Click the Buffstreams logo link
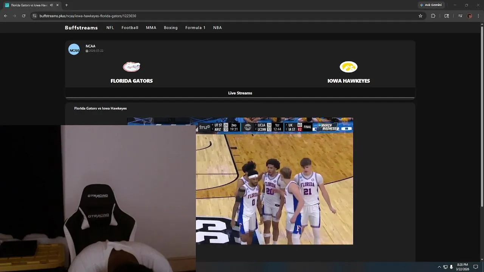Image resolution: width=484 pixels, height=272 pixels. pos(81,28)
